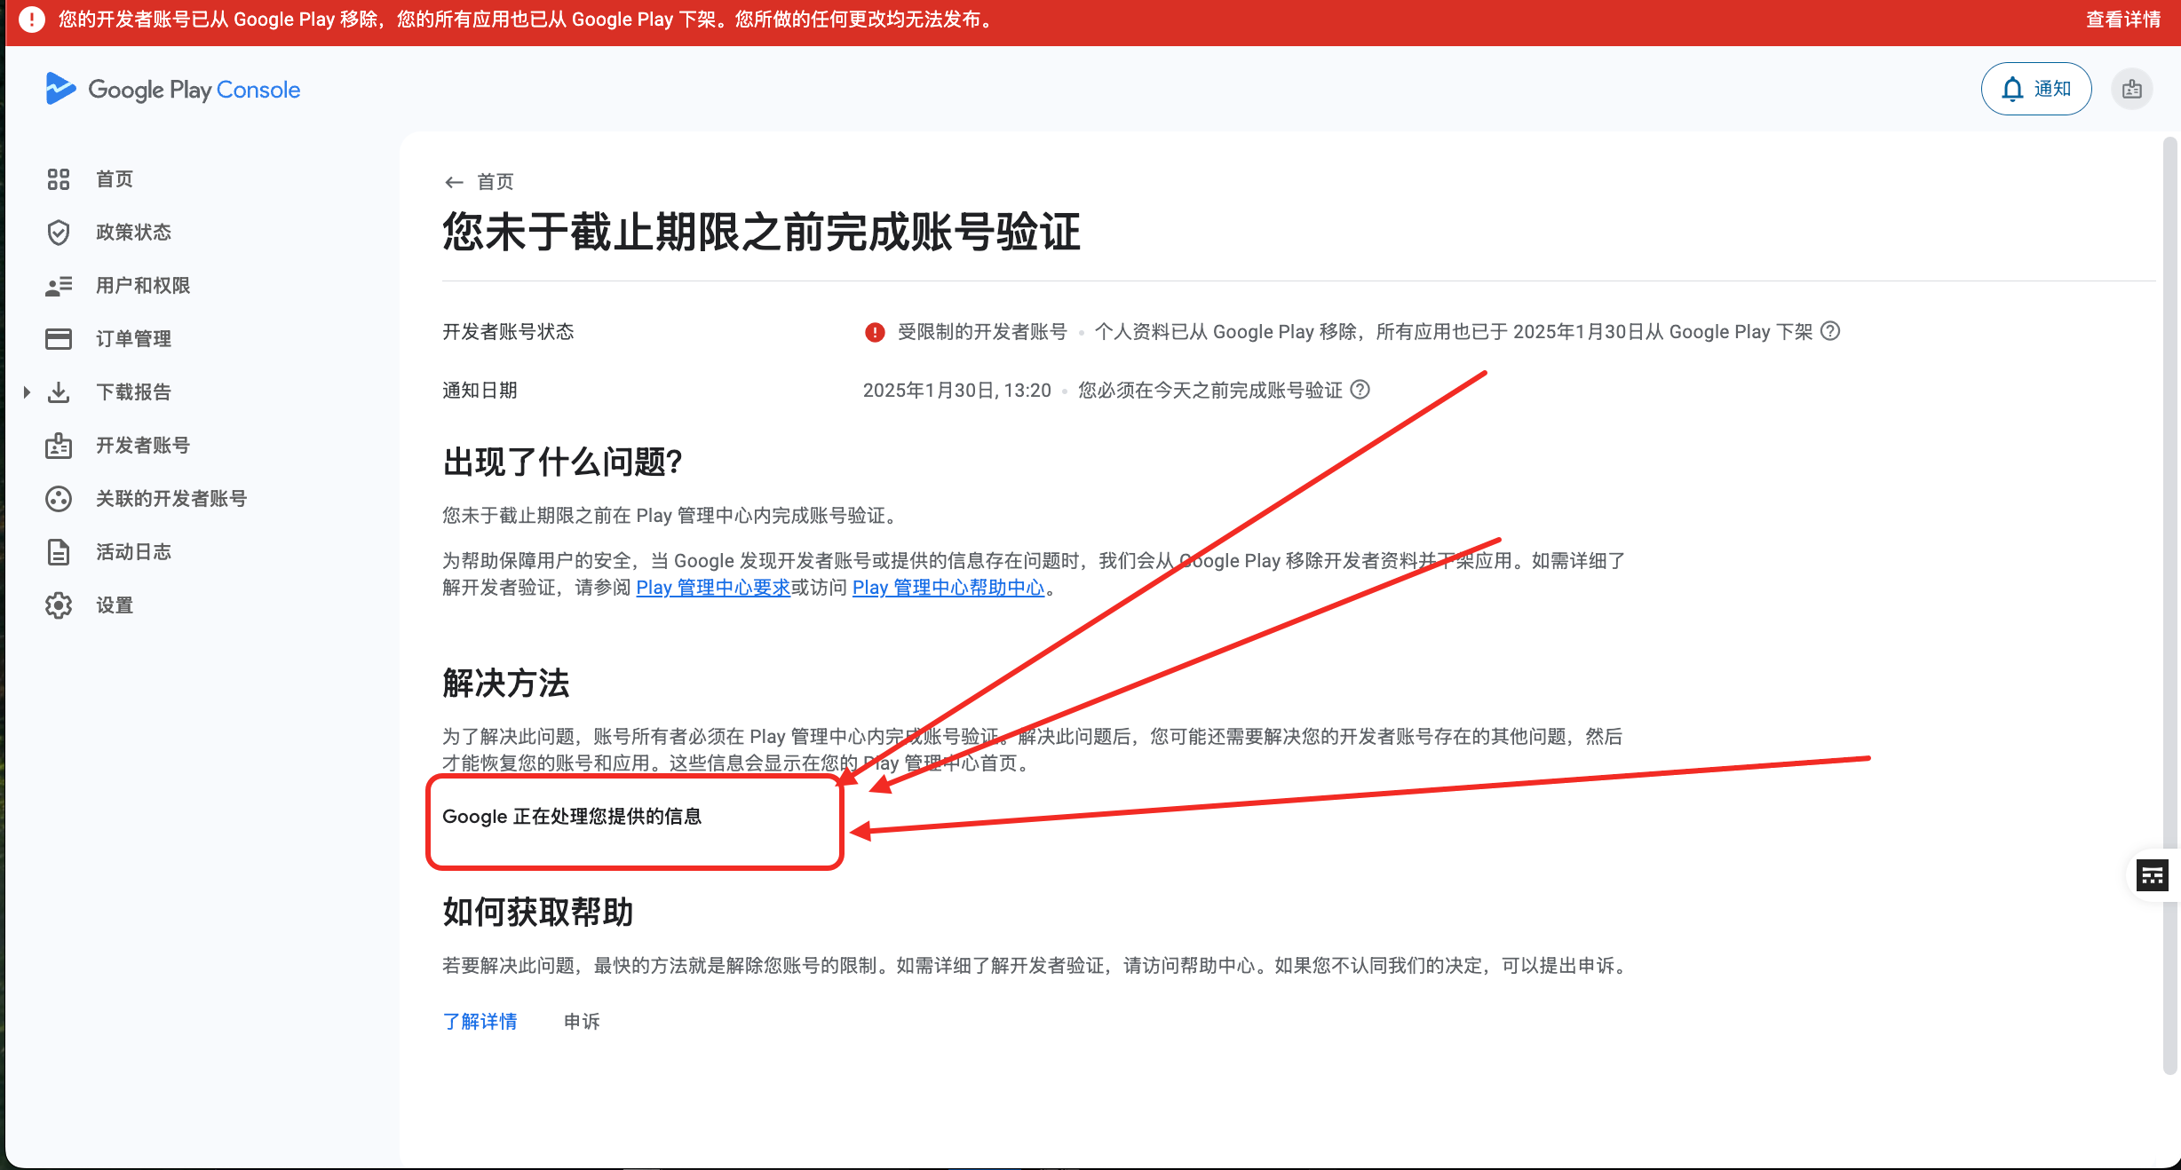
Task: Click the account icon in top right corner
Action: pyautogui.click(x=2131, y=89)
